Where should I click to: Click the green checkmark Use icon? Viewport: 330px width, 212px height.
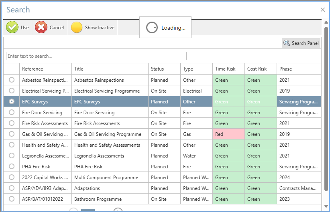pyautogui.click(x=12, y=28)
